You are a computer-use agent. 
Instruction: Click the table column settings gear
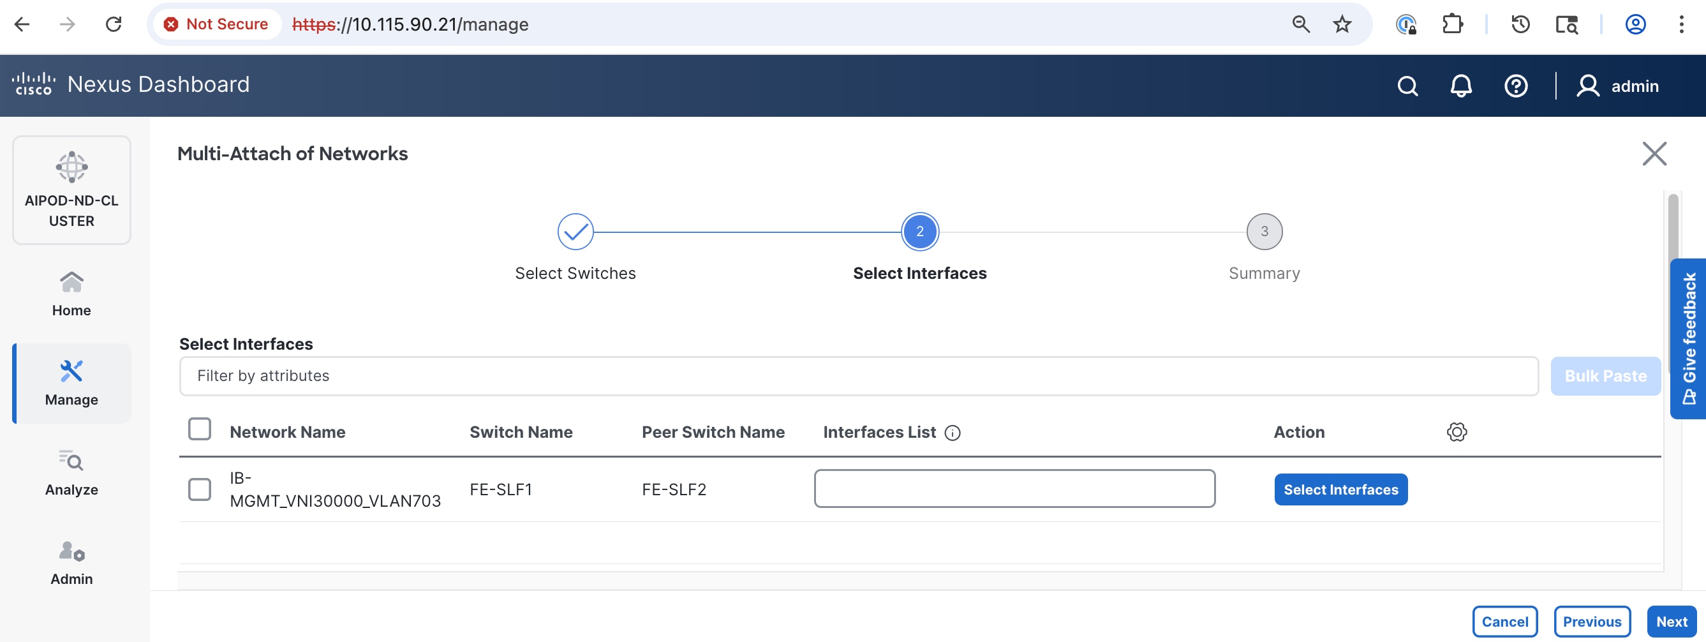pyautogui.click(x=1457, y=432)
